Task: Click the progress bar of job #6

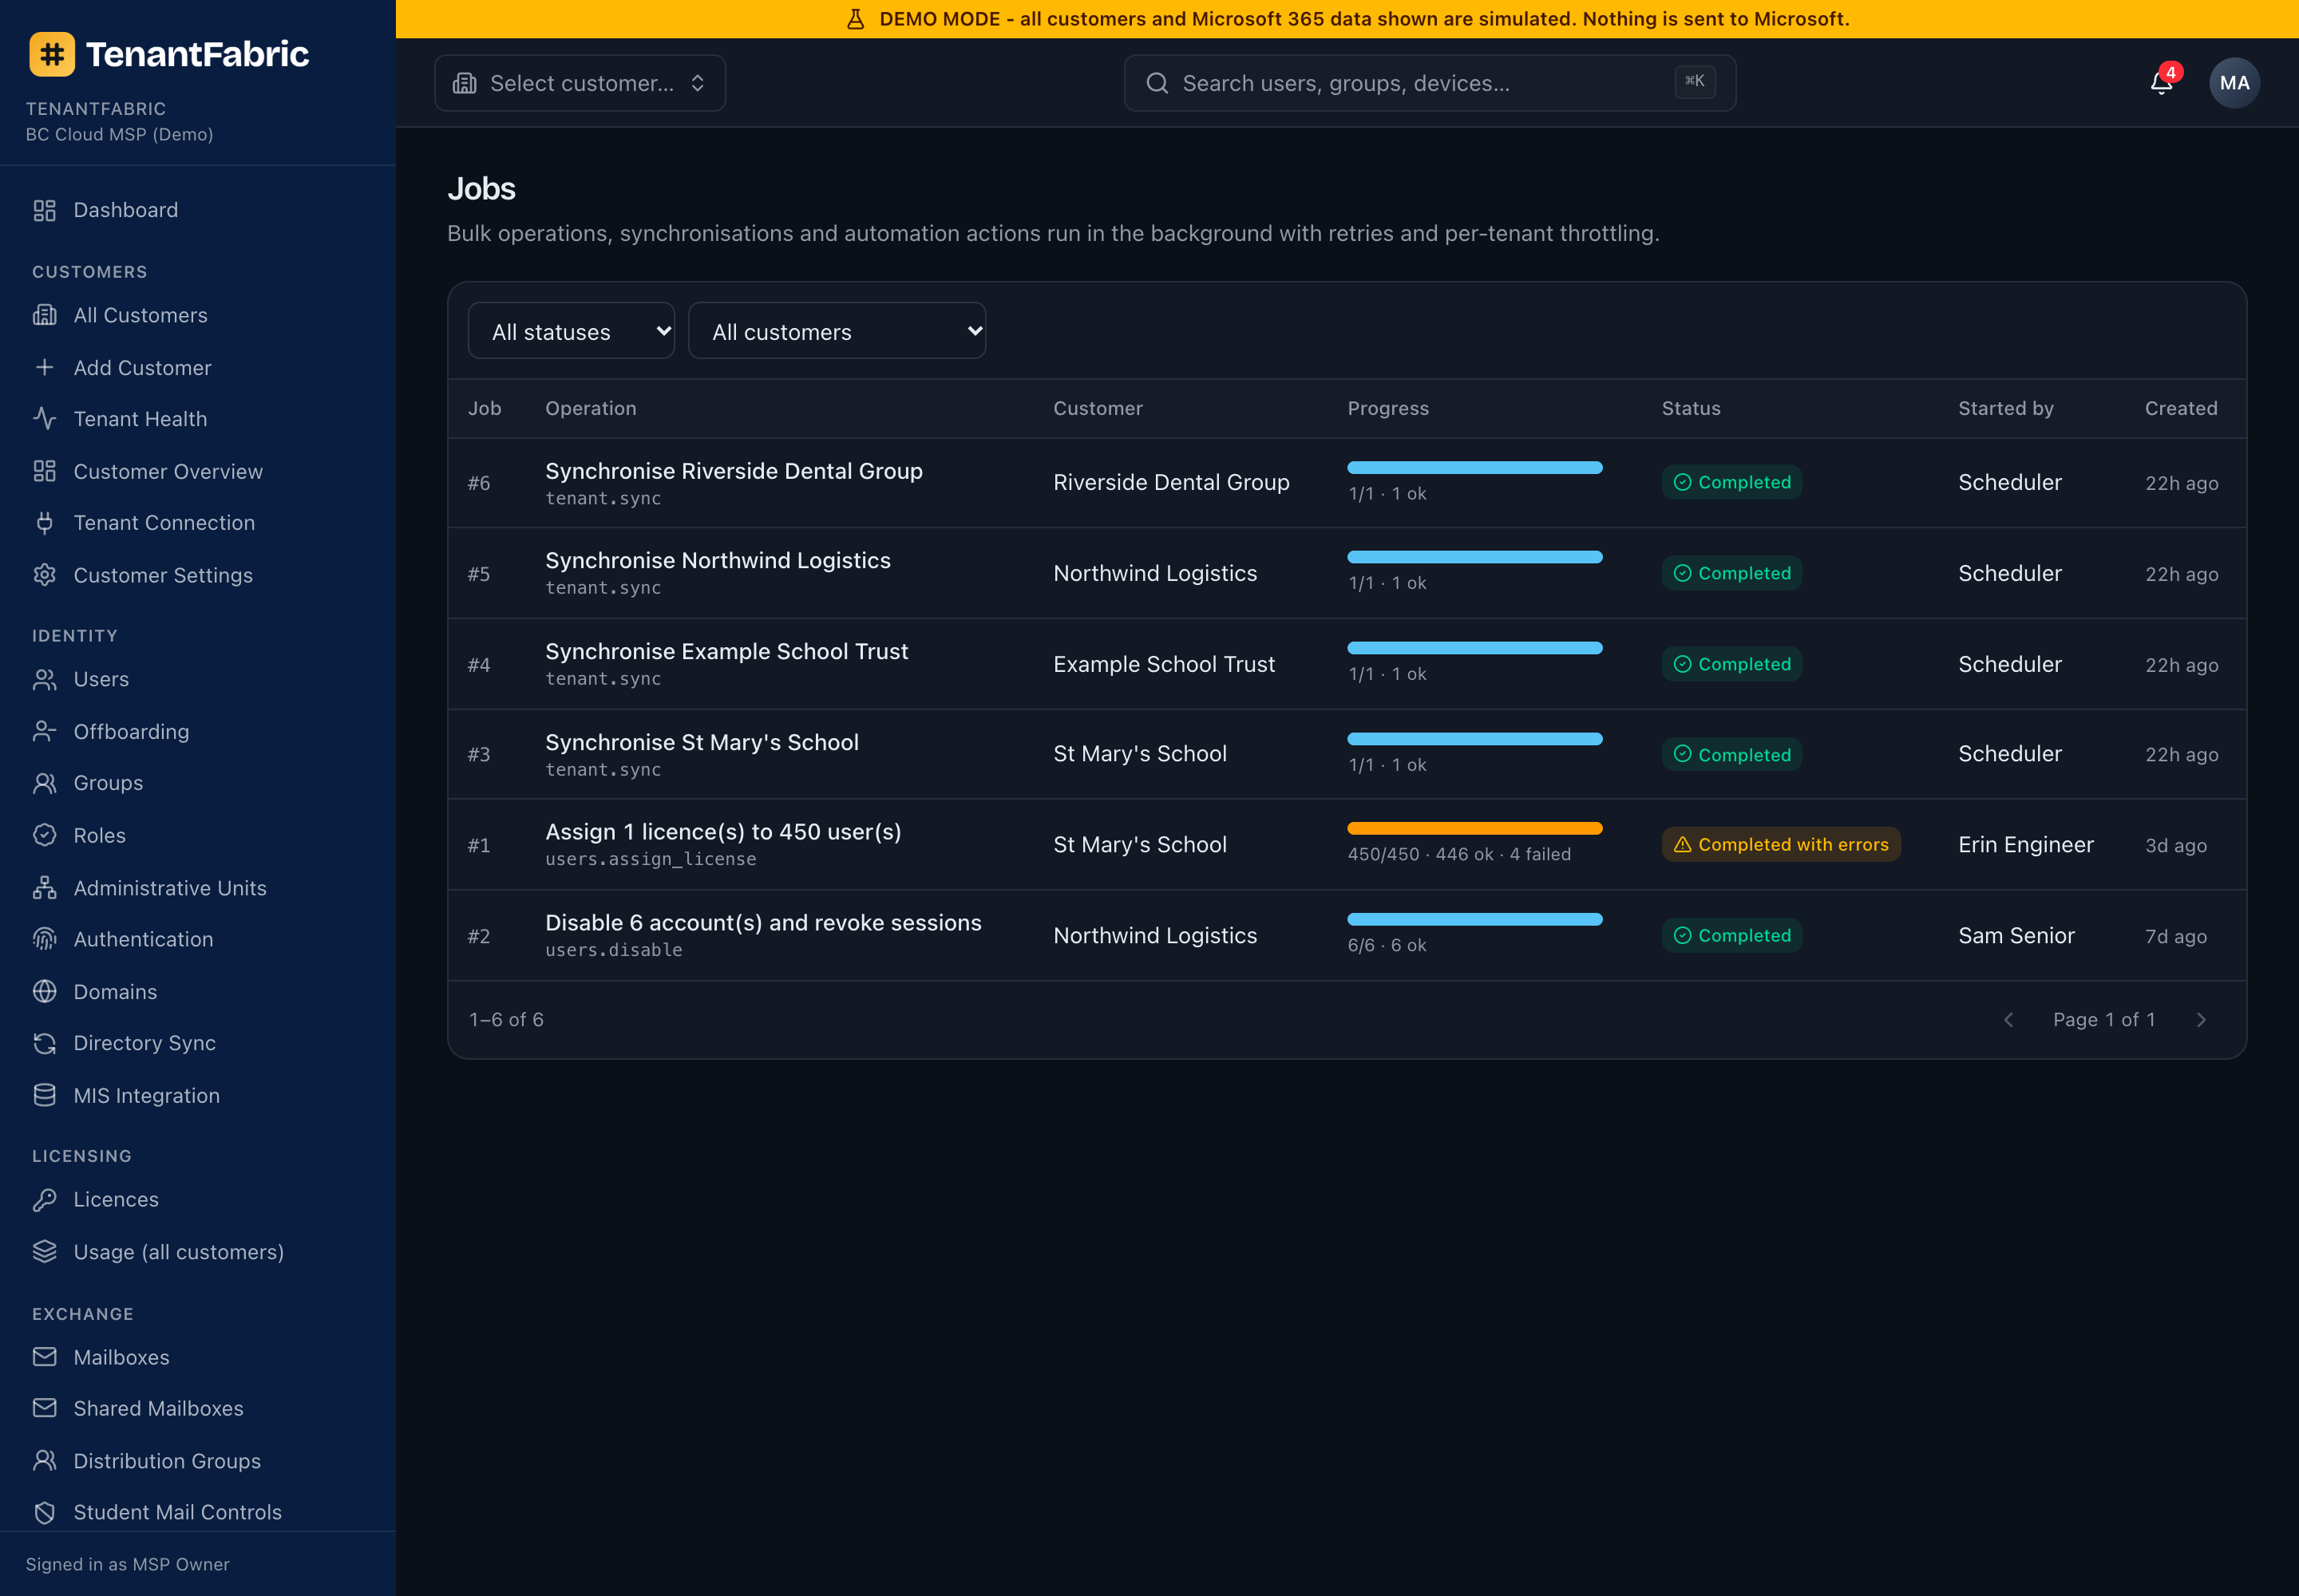Action: point(1474,468)
